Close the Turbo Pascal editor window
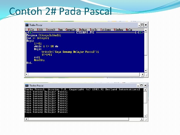This screenshot has height=135, width=180. [146, 25]
